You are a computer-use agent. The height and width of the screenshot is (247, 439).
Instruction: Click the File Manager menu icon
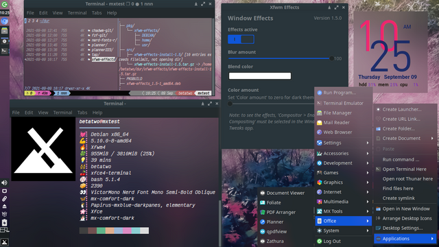click(319, 113)
